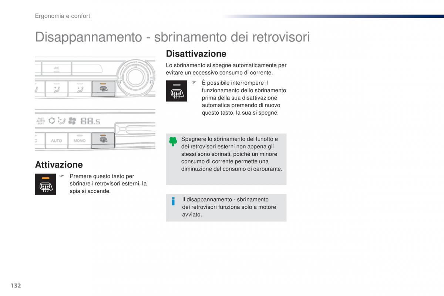The height and width of the screenshot is (296, 444).
Task: Click the eco tip text 'Spegnere lo sbrinamento del lunotto'
Action: point(232,154)
